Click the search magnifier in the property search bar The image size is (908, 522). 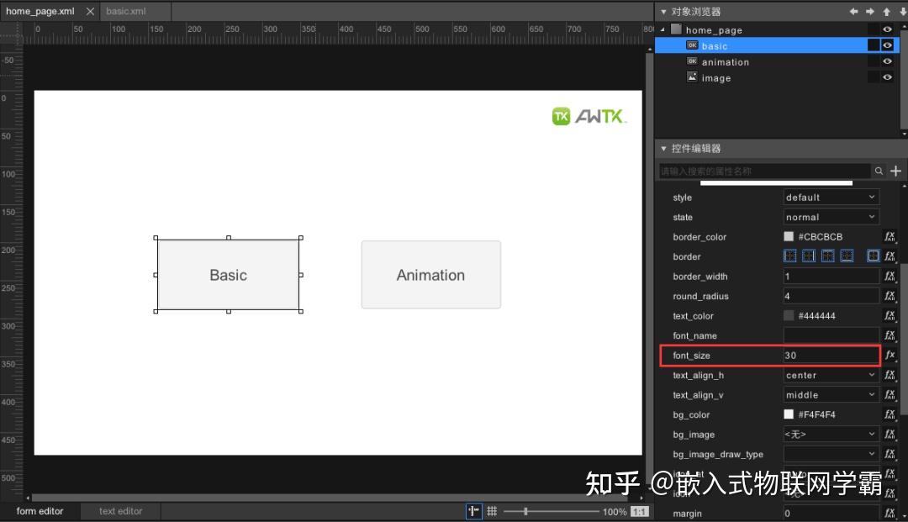pyautogui.click(x=877, y=170)
